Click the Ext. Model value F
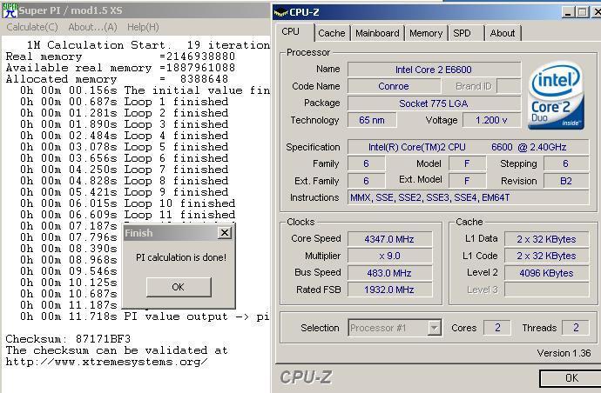The height and width of the screenshot is (393, 601). coord(467,181)
